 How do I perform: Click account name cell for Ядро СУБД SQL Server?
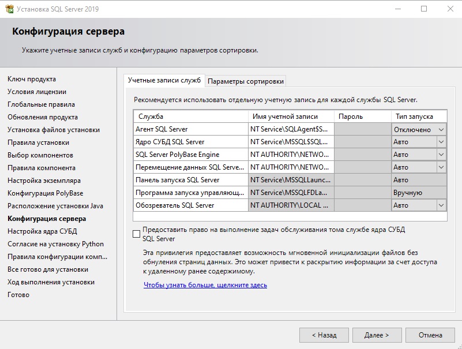coord(291,142)
